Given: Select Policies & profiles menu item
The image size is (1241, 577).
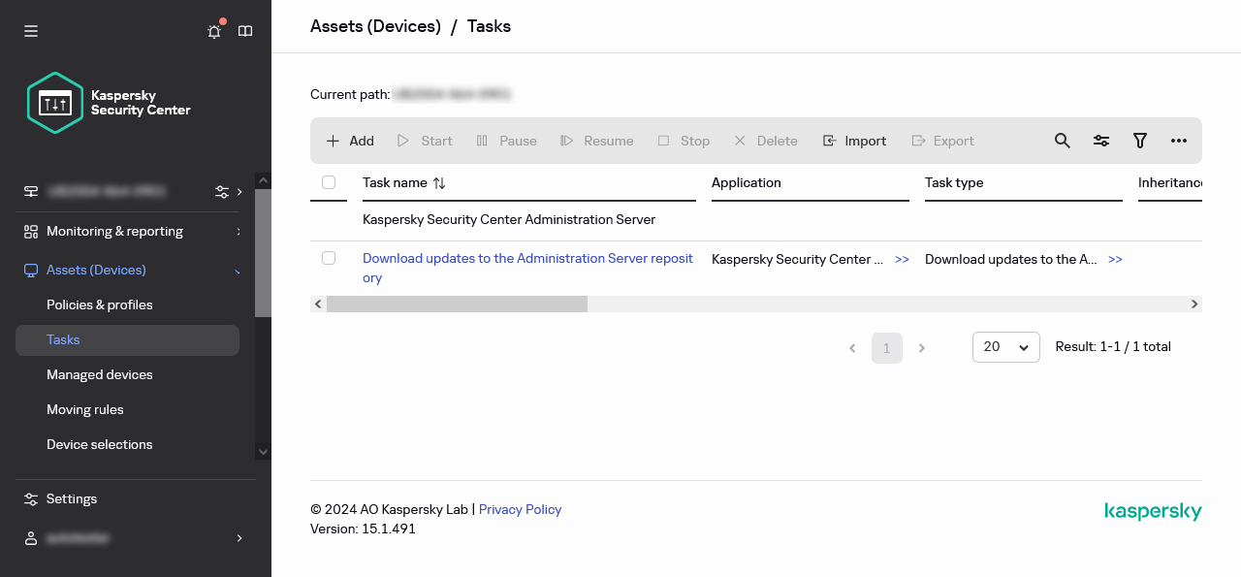Looking at the screenshot, I should click(x=100, y=305).
